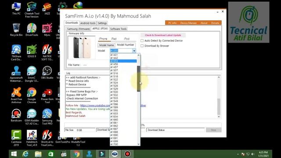Click Check & Download Latest Update

pos(163,35)
